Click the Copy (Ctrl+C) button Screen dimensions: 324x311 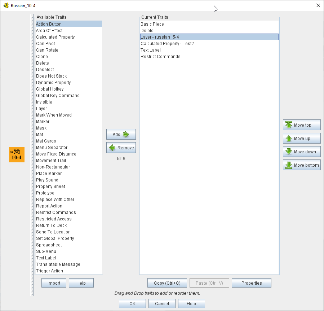(167, 283)
